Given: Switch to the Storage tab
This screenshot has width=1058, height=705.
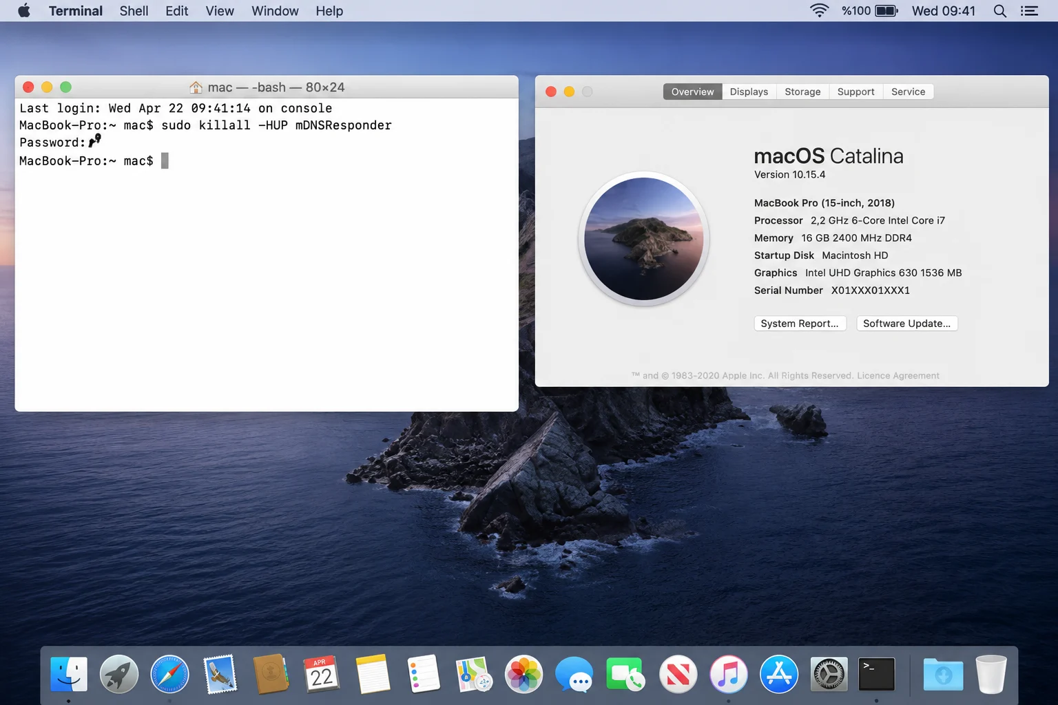Looking at the screenshot, I should 802,92.
